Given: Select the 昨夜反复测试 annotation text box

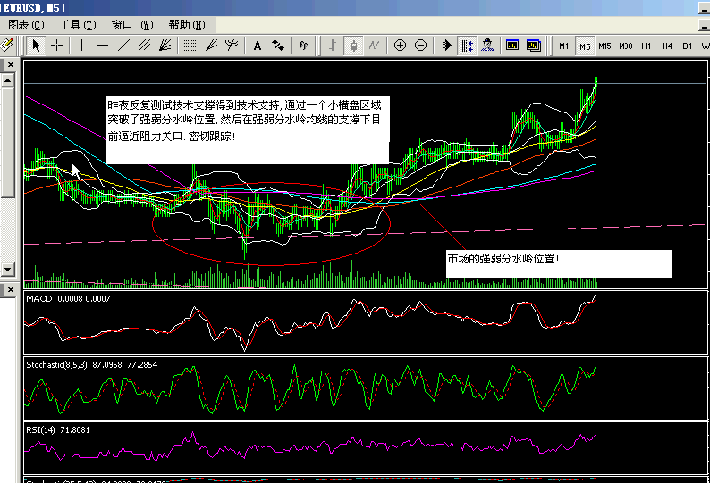Looking at the screenshot, I should coord(248,130).
